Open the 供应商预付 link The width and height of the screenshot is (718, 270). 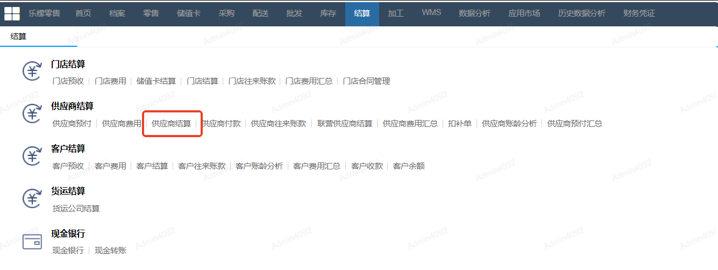72,124
